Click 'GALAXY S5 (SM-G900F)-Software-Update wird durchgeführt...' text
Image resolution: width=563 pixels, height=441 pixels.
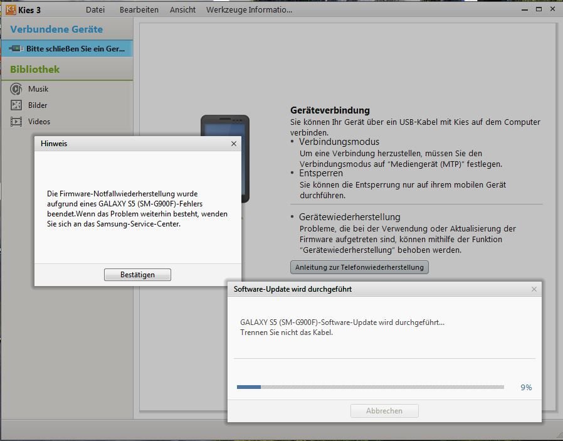pyautogui.click(x=342, y=322)
